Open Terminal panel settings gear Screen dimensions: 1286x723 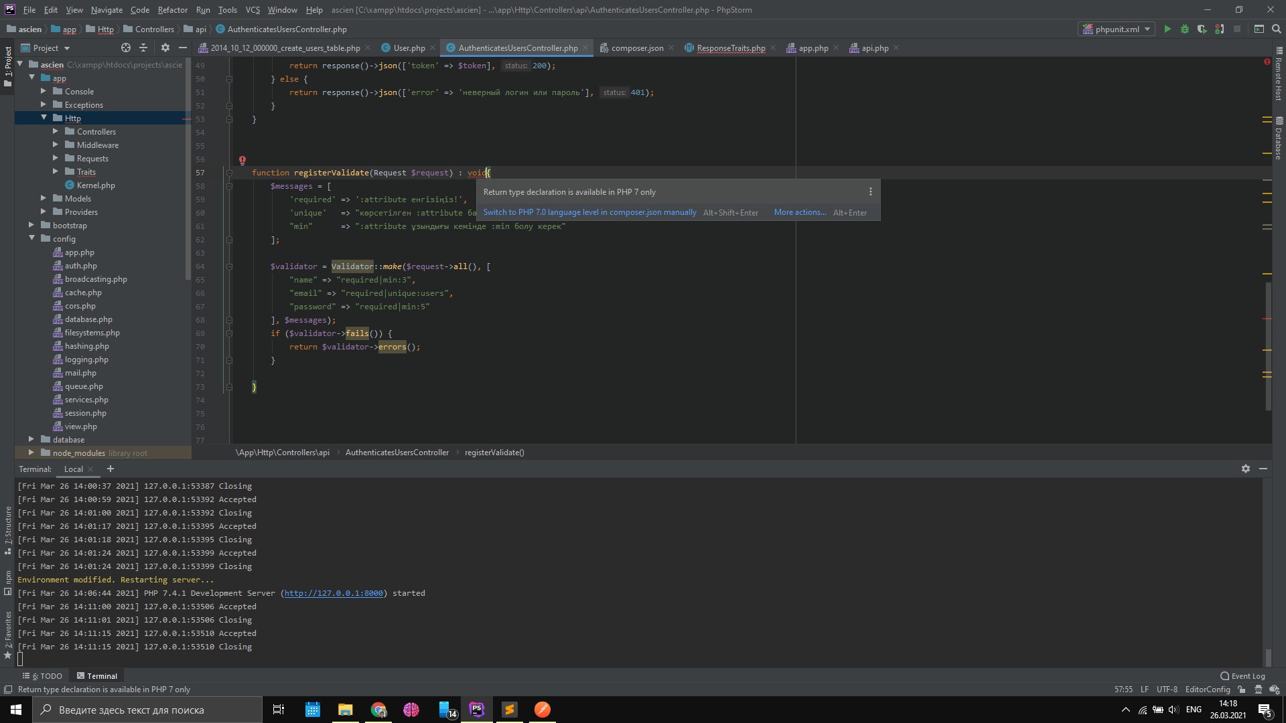(1246, 469)
